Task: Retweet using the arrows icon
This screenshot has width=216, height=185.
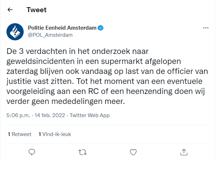Action: click(x=82, y=152)
